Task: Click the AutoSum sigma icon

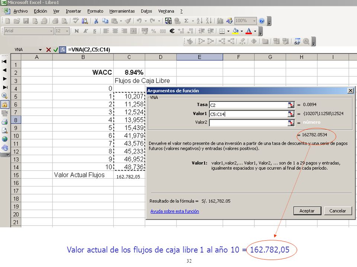Action: (186, 21)
